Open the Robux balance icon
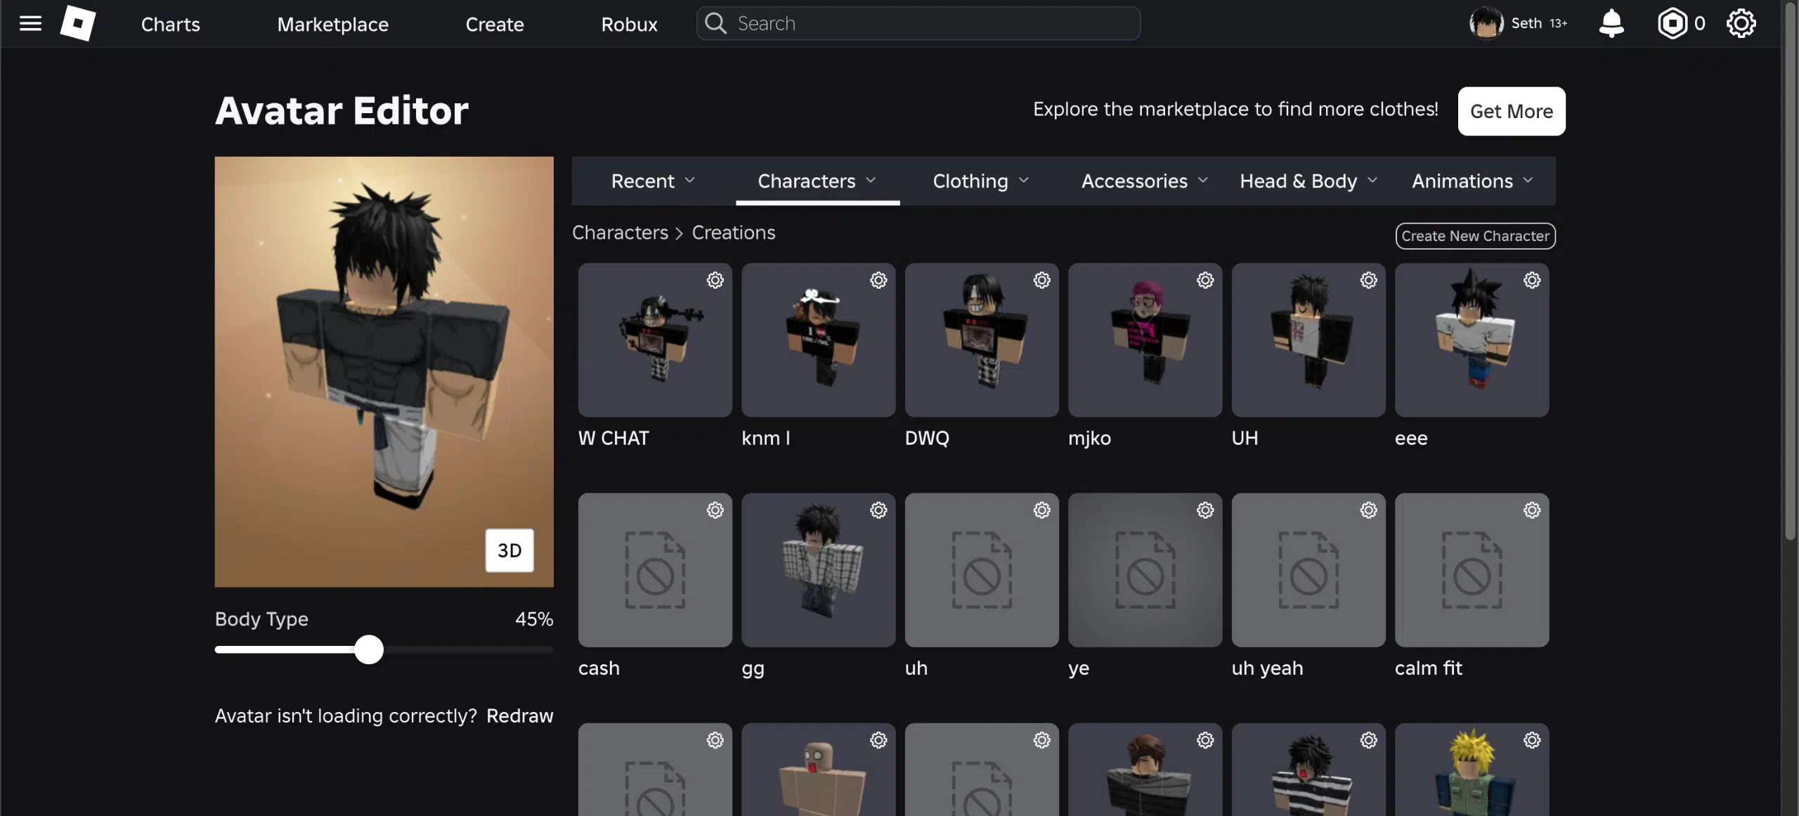This screenshot has width=1799, height=816. point(1672,23)
